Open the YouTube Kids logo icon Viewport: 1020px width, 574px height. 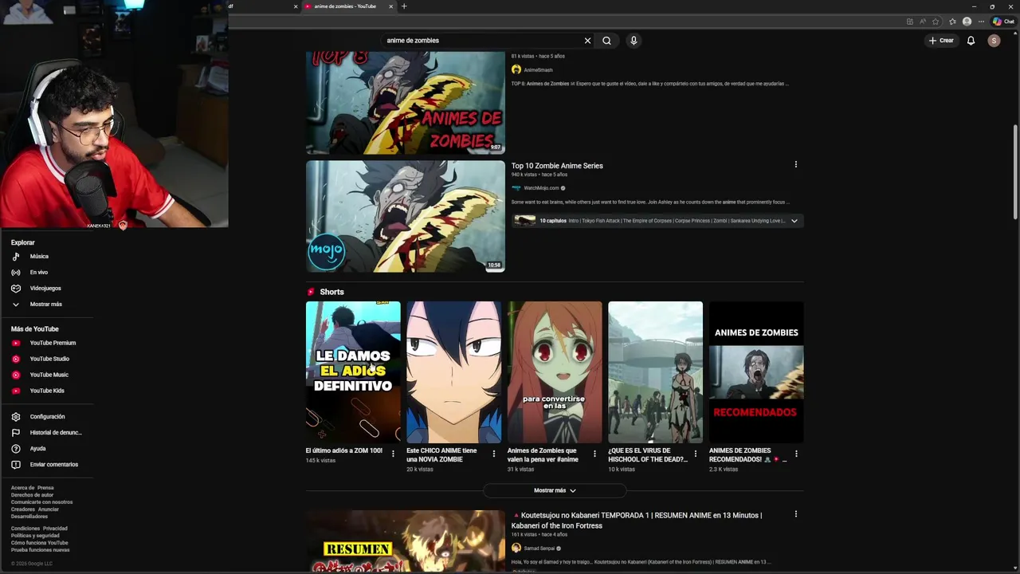click(x=16, y=391)
